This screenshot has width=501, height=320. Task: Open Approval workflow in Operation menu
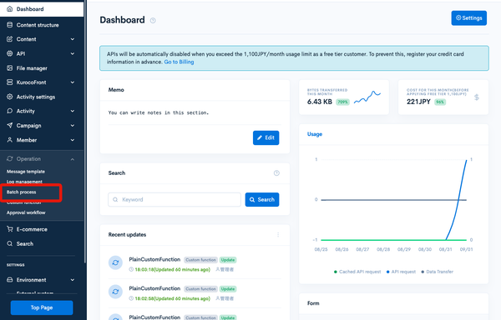click(26, 212)
